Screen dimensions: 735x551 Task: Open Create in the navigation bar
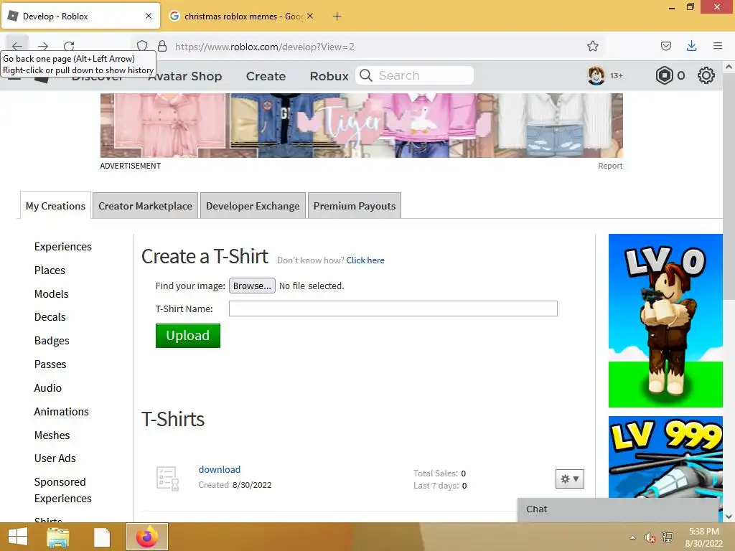coord(266,76)
